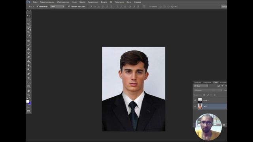Open the Слои menu in the menu bar
253x142 pixels.
(x=74, y=2)
